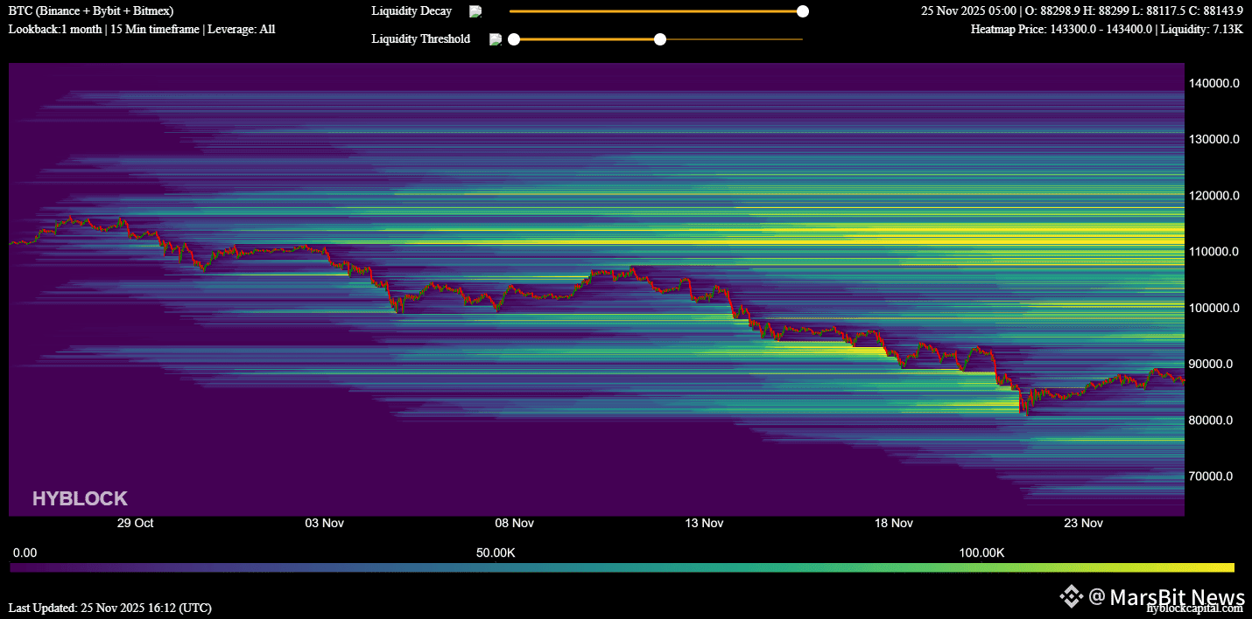
Task: Click the 50.00K liquidity legend label
Action: 496,553
